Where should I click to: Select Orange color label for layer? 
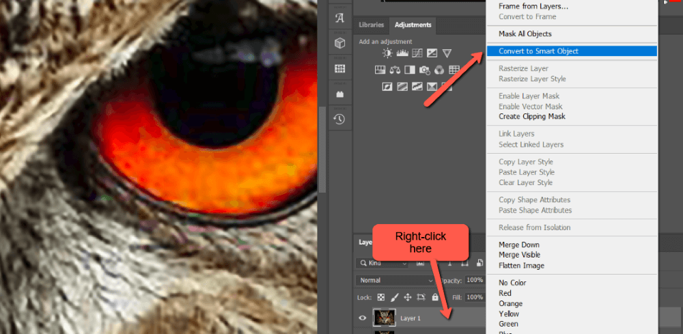510,303
